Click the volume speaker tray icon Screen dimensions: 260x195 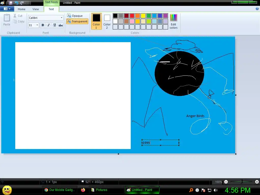216,190
